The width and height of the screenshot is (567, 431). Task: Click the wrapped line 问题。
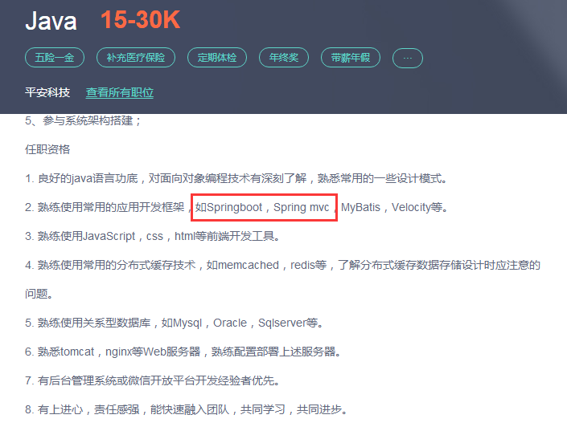click(39, 294)
